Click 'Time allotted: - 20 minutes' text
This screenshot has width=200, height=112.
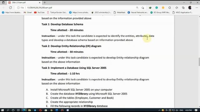point(67,30)
